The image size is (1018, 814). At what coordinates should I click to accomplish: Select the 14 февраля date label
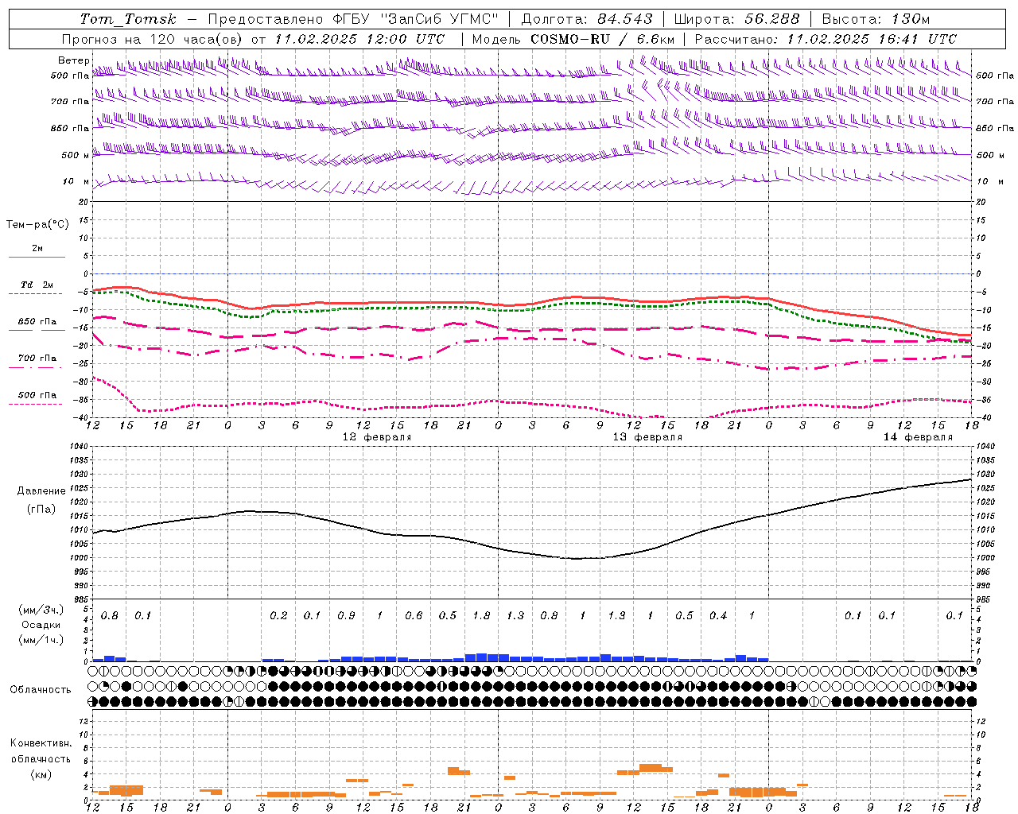(918, 437)
